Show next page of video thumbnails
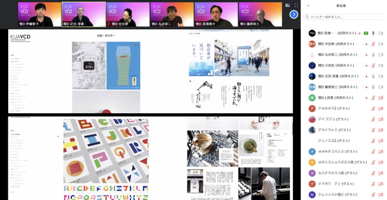This screenshot has height=200, width=387. click(x=294, y=14)
